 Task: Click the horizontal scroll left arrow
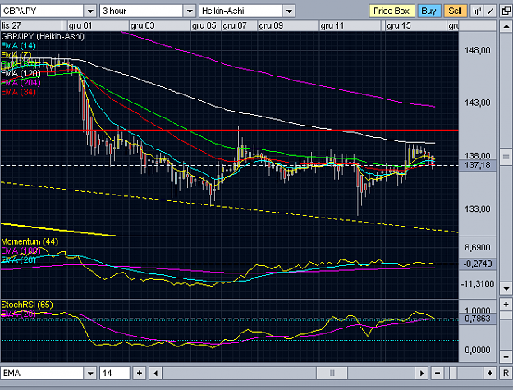pyautogui.click(x=156, y=373)
